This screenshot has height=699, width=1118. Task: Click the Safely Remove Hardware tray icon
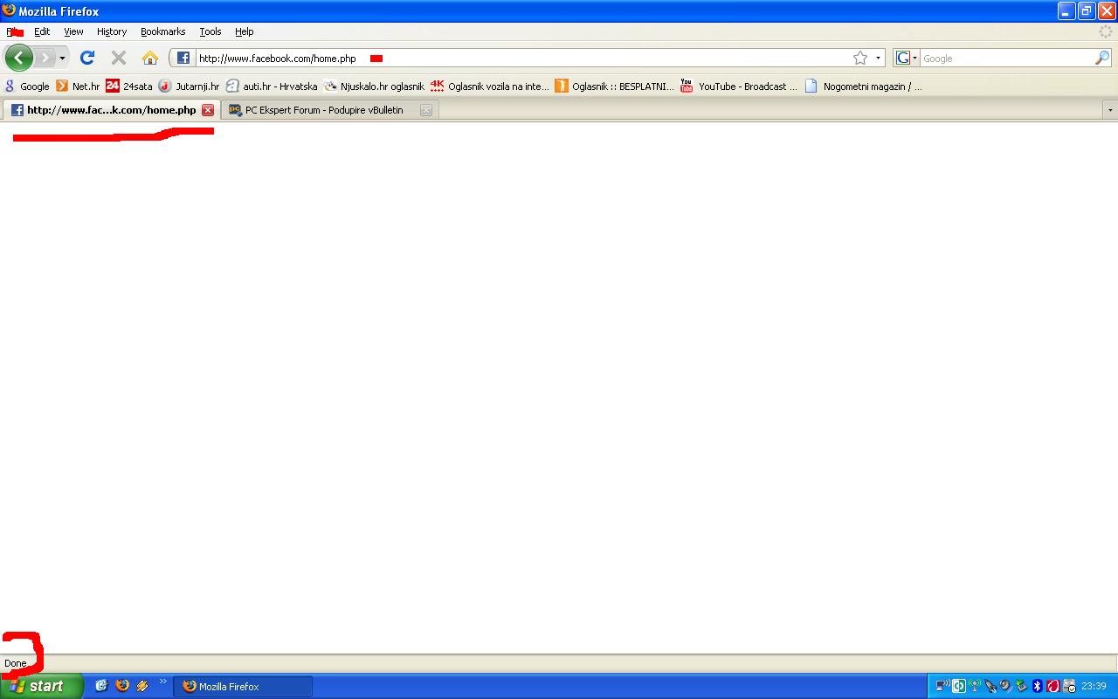[x=1022, y=686]
